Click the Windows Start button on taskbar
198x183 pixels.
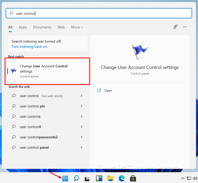click(65, 178)
